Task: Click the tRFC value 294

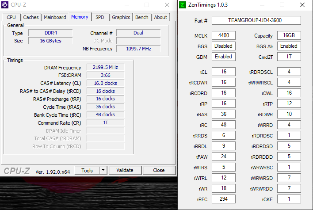Action: click(x=224, y=199)
